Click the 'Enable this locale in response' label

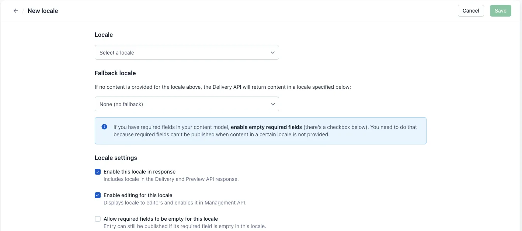139,172
